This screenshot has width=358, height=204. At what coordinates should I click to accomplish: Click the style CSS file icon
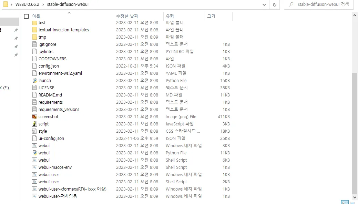[x=34, y=131]
